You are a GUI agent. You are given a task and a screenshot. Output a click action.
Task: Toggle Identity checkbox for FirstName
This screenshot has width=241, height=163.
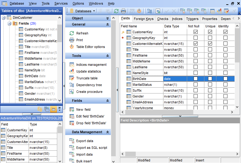coord(225,55)
